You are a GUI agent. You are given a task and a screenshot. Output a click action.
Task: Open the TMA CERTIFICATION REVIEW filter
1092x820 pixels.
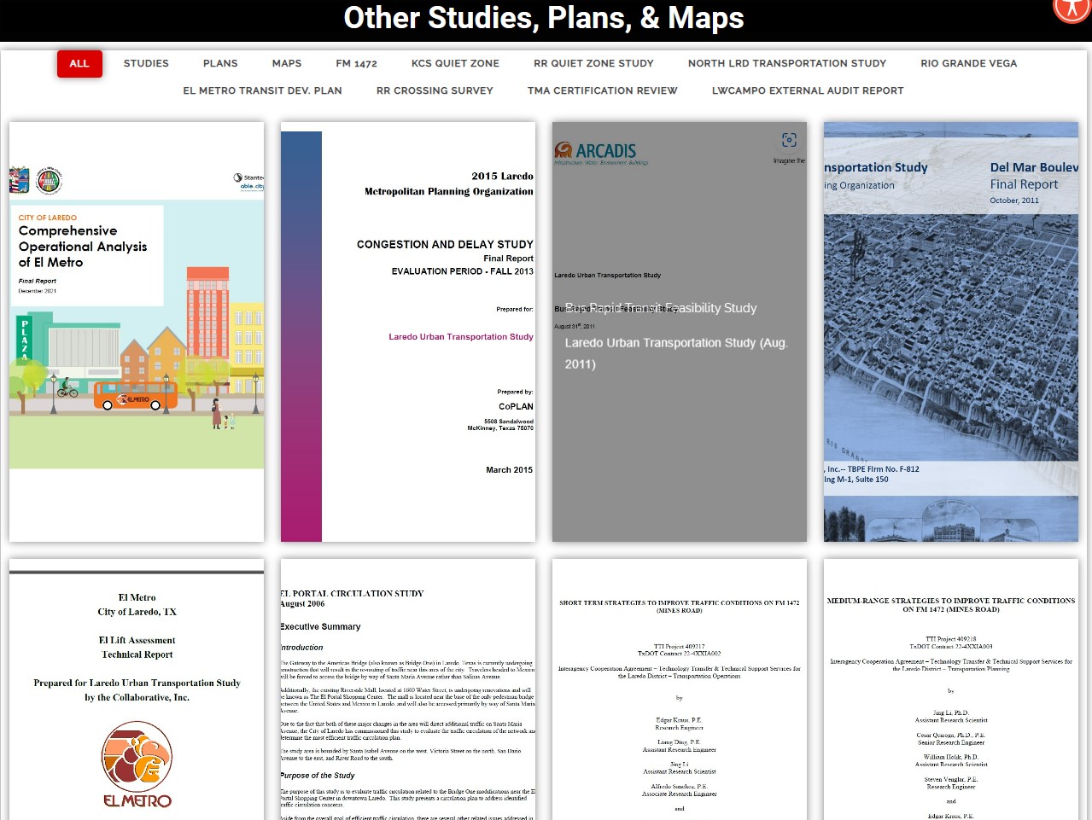click(x=602, y=90)
